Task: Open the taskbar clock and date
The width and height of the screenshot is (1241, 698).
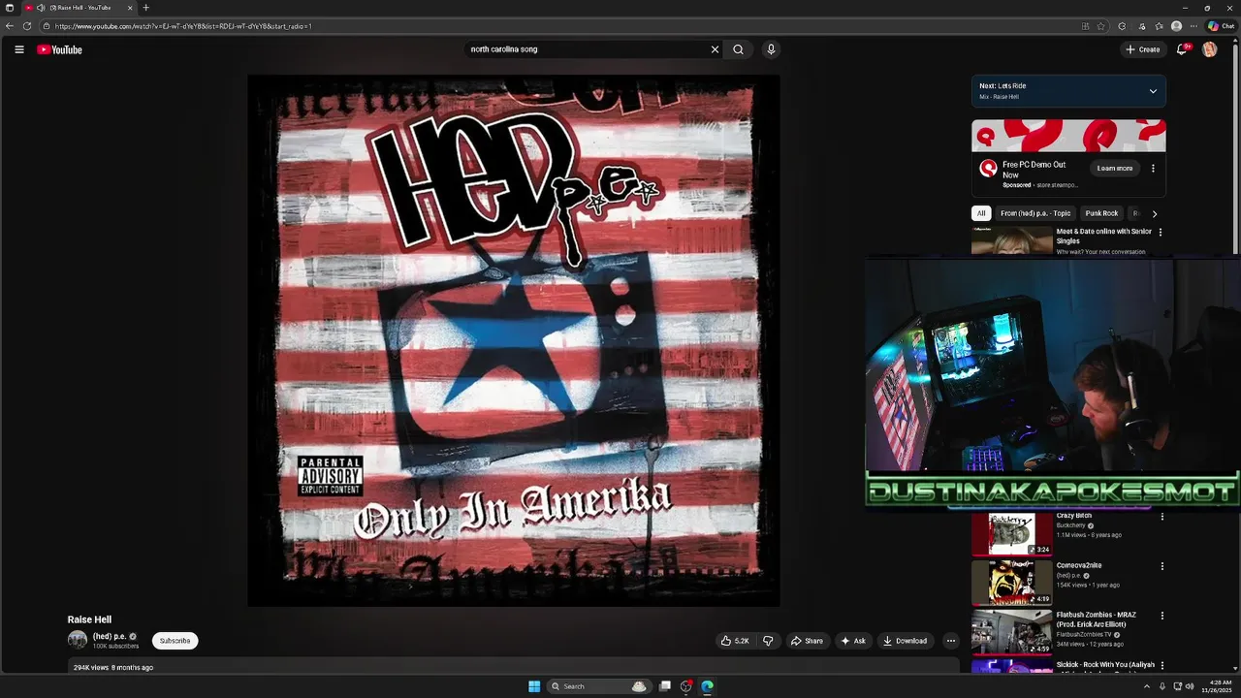Action: tap(1217, 686)
